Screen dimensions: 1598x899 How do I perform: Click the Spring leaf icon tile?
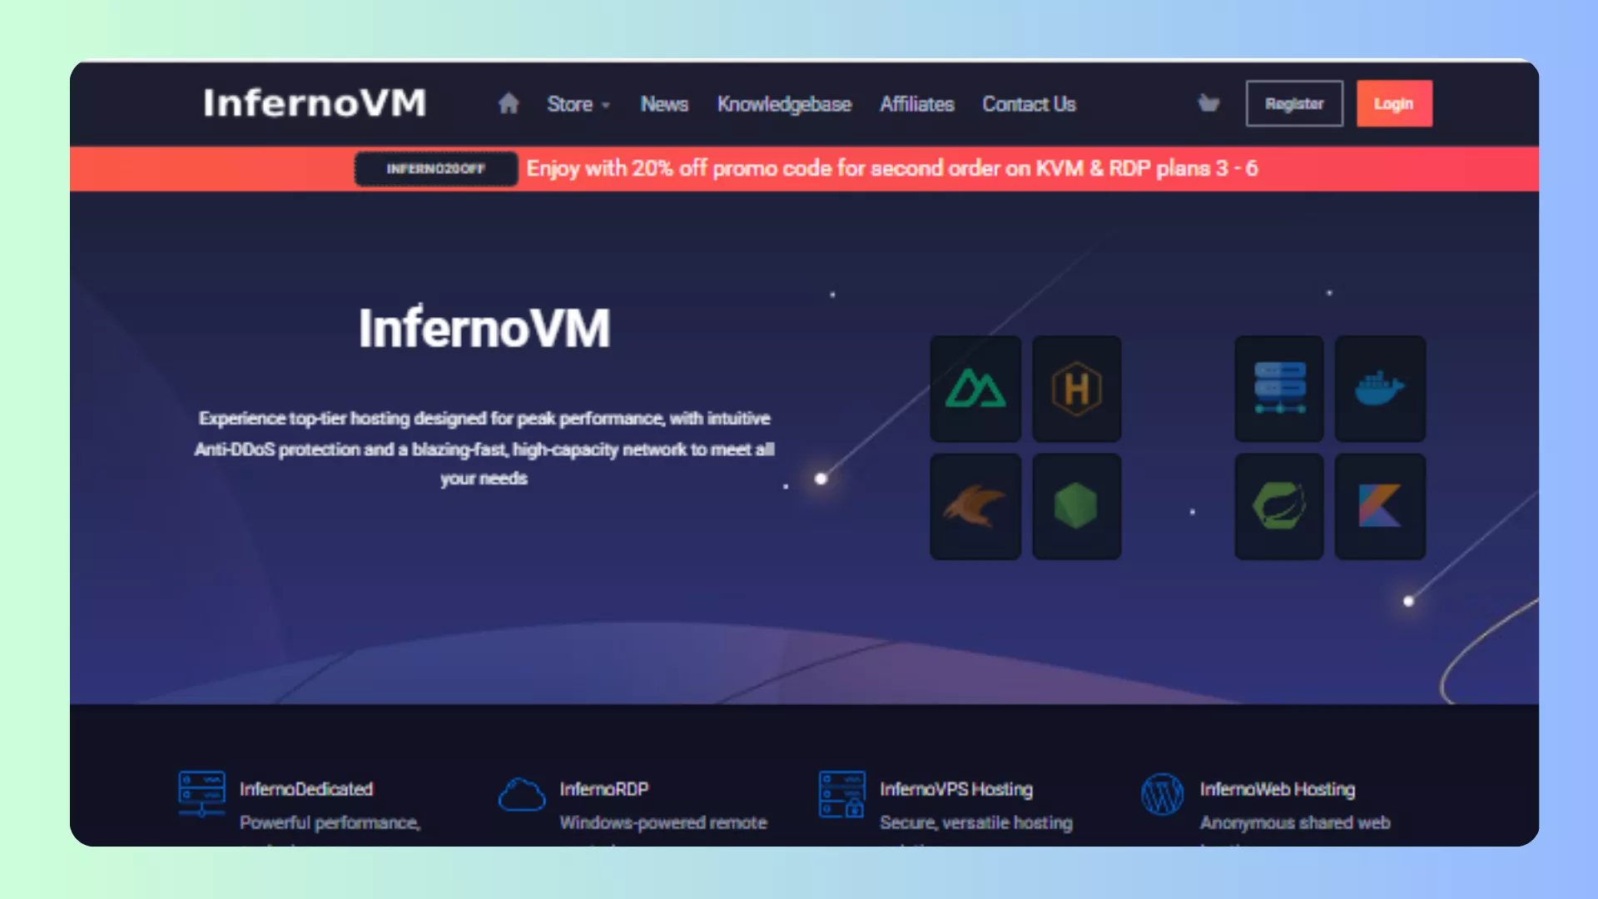coord(1278,506)
